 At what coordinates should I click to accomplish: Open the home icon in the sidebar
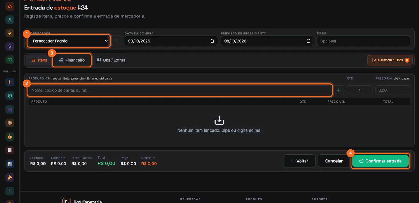pyautogui.click(x=10, y=6)
